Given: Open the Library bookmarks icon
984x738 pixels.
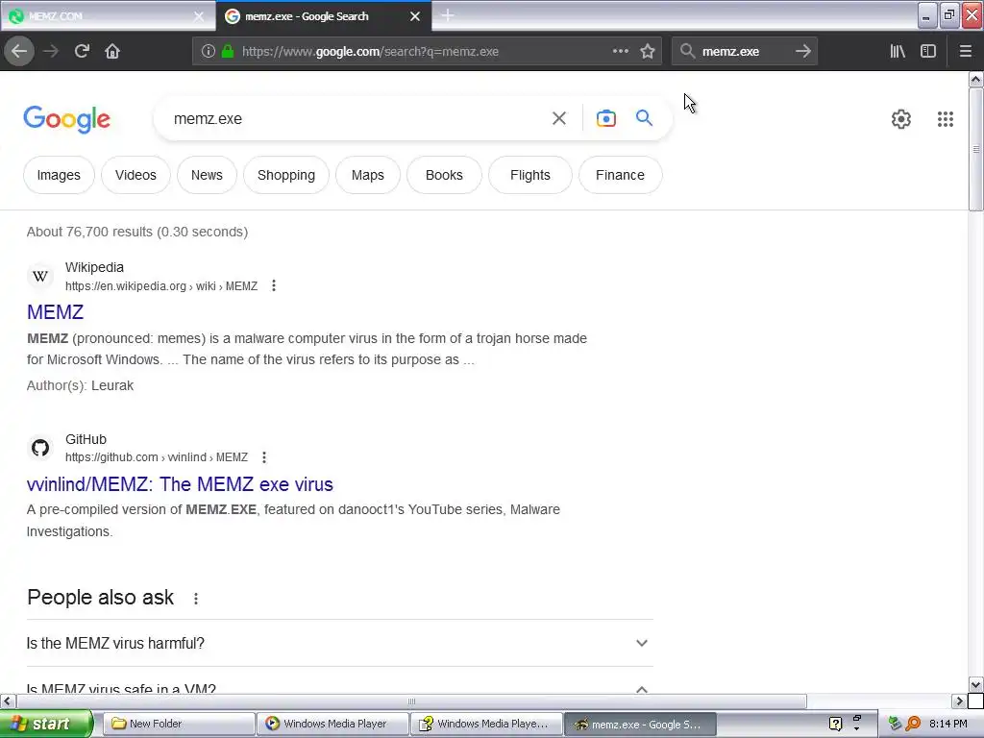Looking at the screenshot, I should 898,52.
